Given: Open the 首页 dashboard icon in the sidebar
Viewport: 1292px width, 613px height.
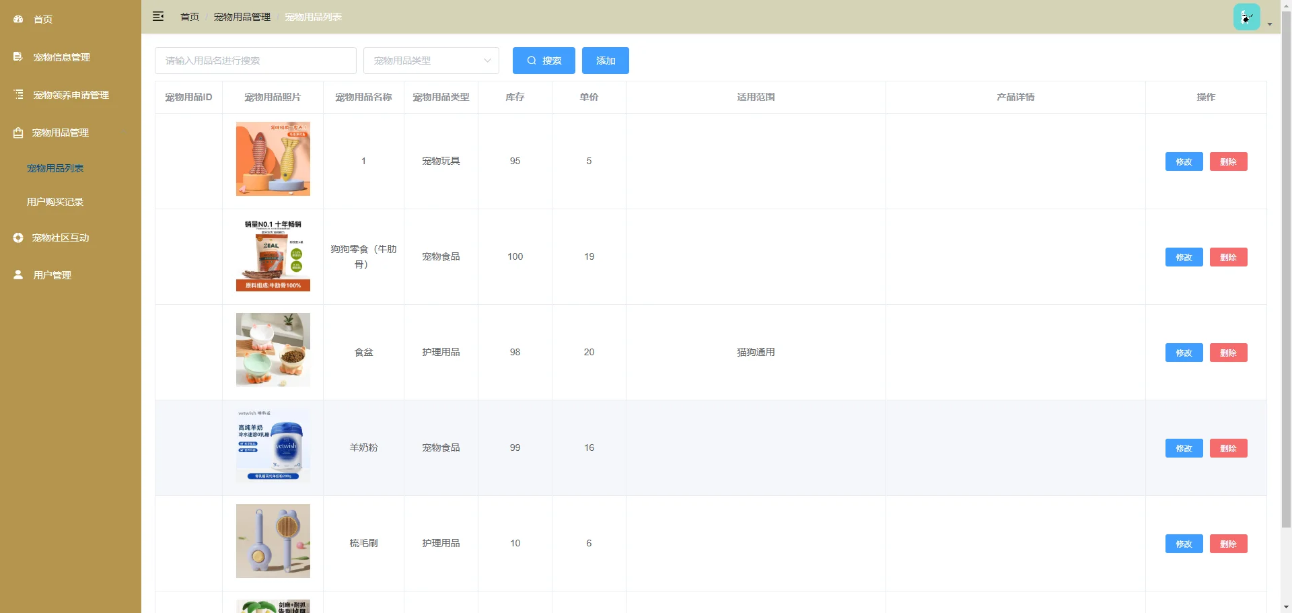Looking at the screenshot, I should 18,20.
